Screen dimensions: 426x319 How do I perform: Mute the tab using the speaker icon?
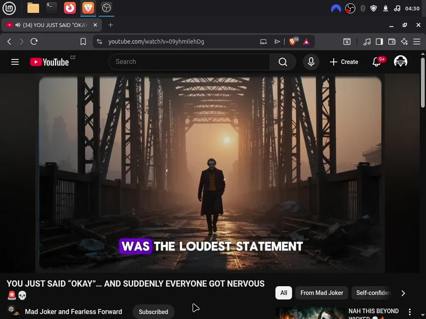click(x=18, y=25)
